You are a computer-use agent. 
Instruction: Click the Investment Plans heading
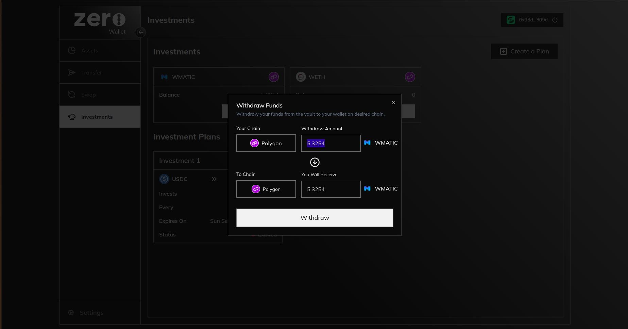point(187,137)
